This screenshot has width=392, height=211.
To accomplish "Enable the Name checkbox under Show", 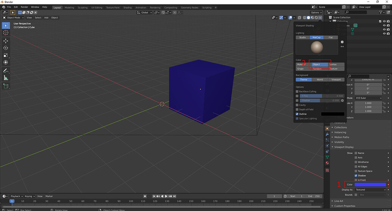I will (356, 153).
